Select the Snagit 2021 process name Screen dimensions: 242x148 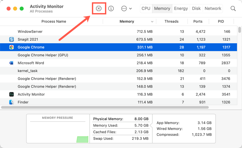click(28, 39)
